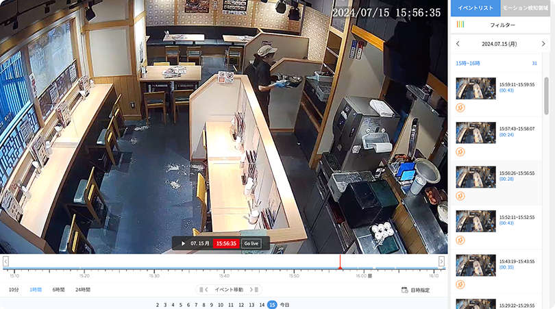Select the 6時間 timeline range

[58, 290]
